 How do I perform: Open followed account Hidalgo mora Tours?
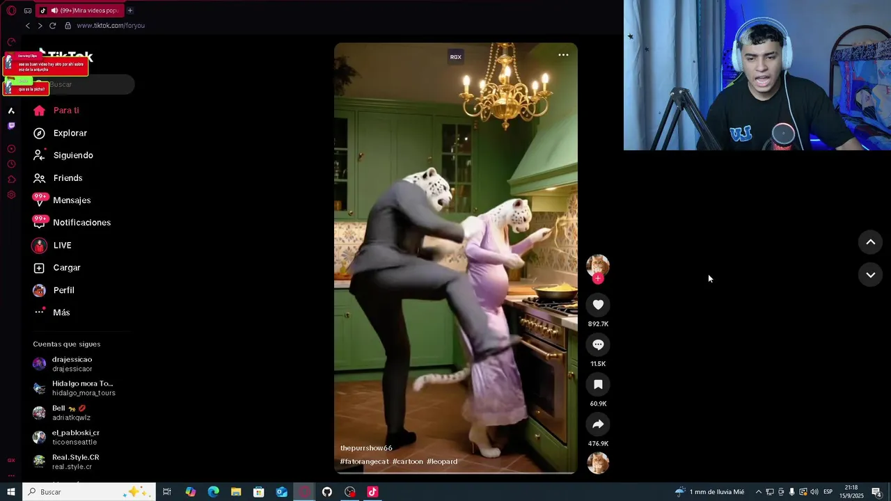click(x=74, y=388)
